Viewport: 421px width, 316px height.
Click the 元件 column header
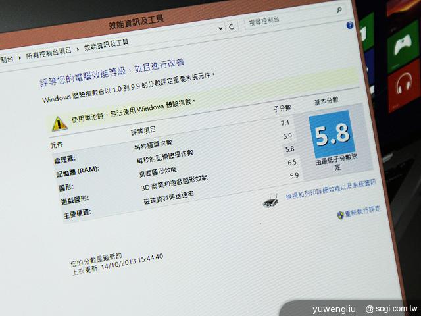(x=57, y=145)
